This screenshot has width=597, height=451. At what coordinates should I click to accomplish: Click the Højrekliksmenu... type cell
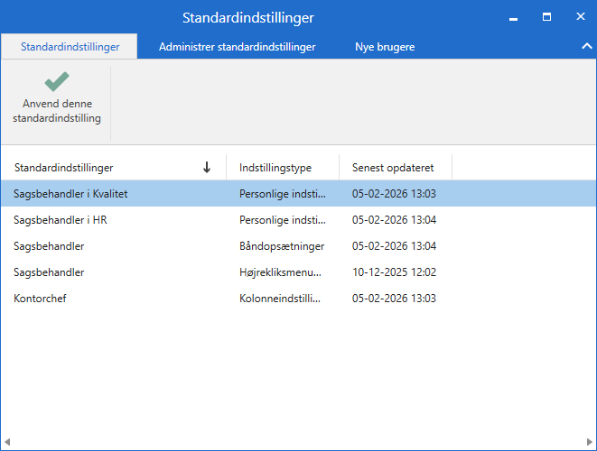click(x=280, y=272)
